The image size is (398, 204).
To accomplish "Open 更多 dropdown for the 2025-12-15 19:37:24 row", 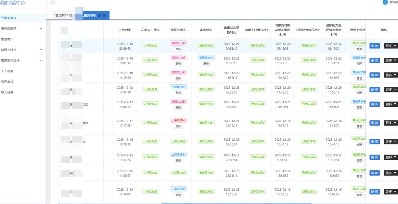I will coord(391,157).
